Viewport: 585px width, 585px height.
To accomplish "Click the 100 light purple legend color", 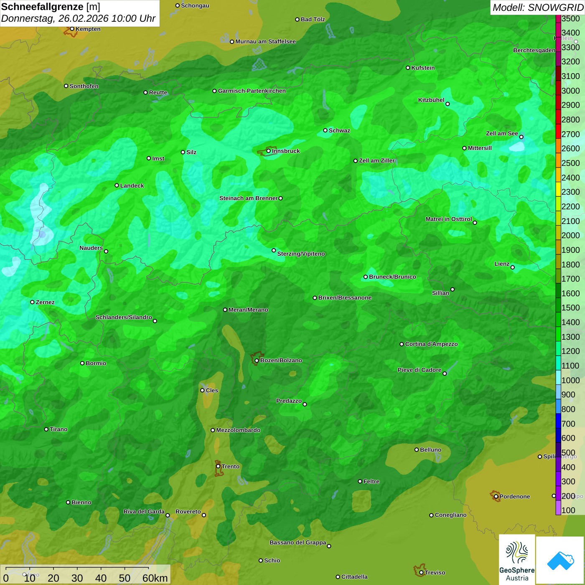I will click(x=558, y=507).
